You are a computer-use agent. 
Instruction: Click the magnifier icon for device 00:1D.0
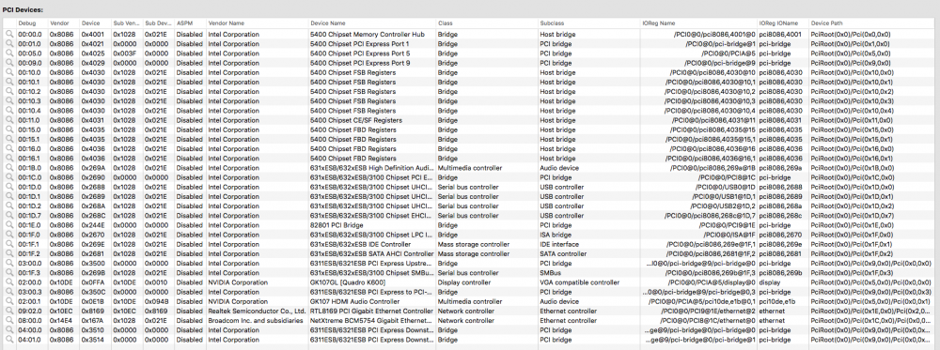[x=9, y=188]
